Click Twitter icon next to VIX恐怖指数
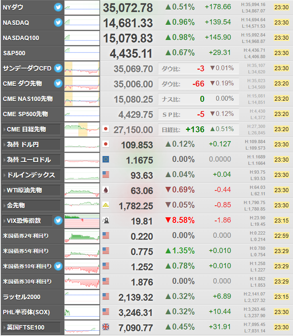 [58, 221]
